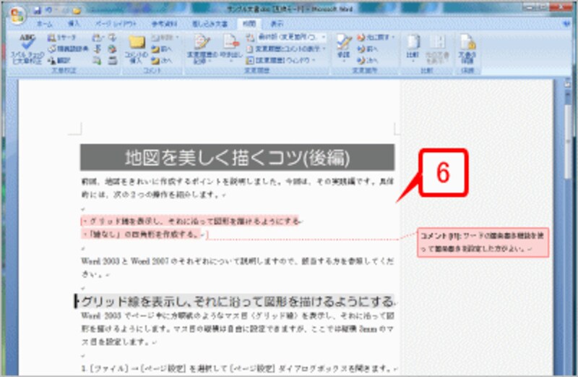Run the ABC Spelling and Grammar check
This screenshot has height=377, width=578.
pyautogui.click(x=27, y=48)
